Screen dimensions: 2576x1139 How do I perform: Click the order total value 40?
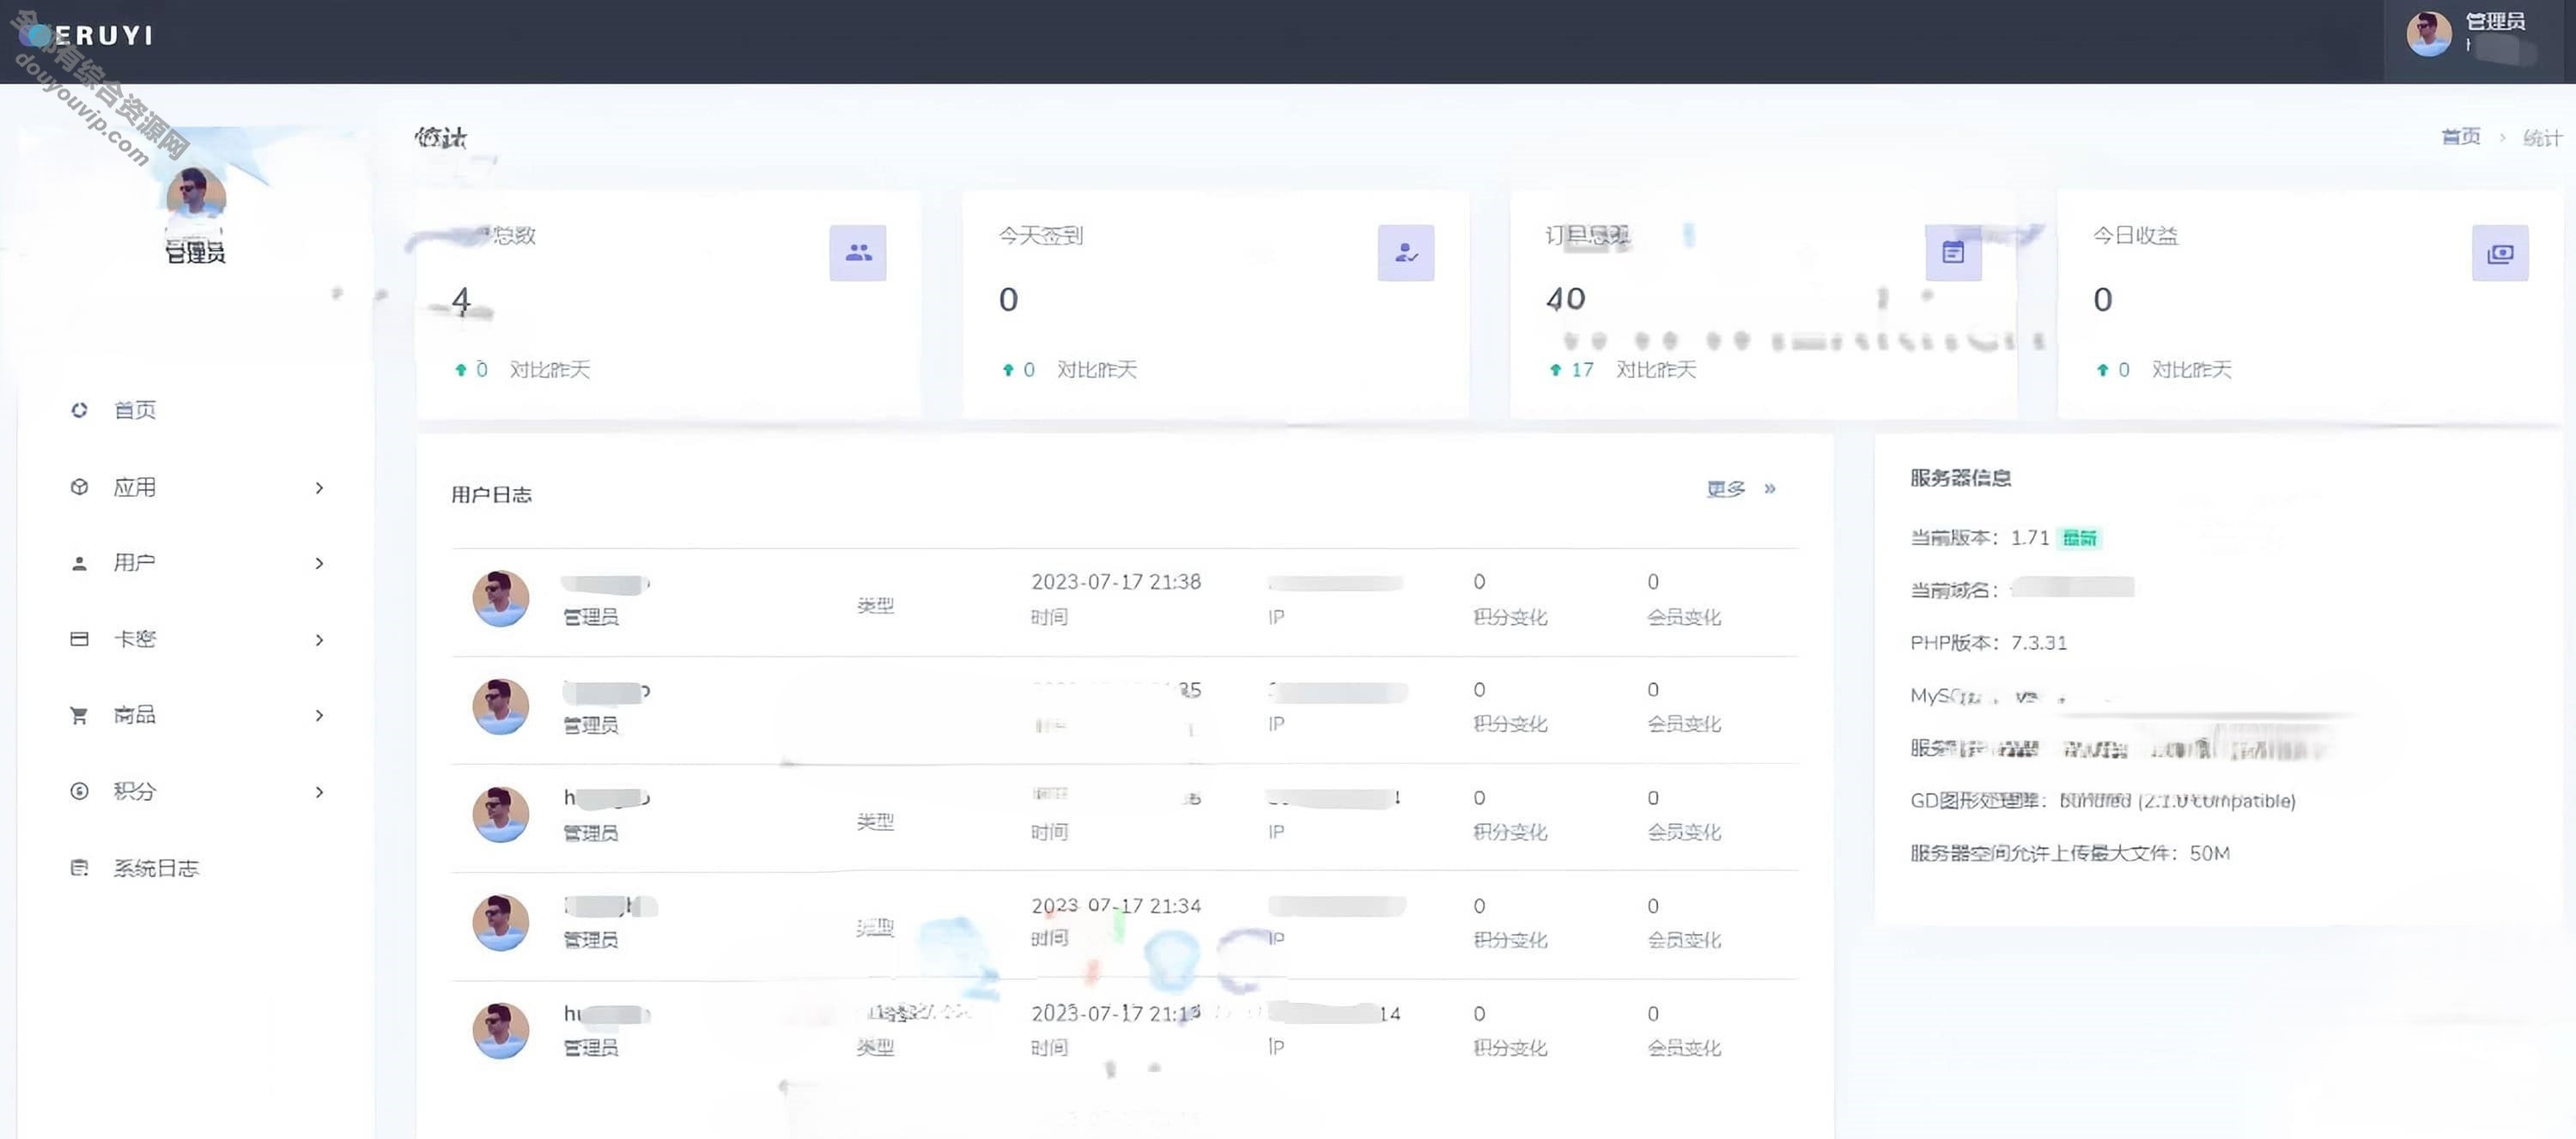pos(1565,299)
